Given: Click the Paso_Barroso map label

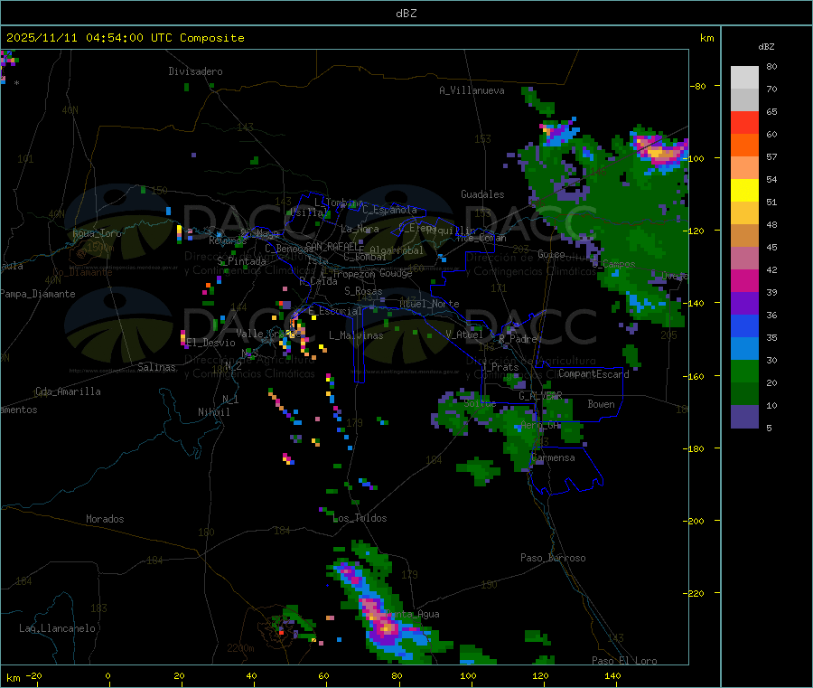Looking at the screenshot, I should point(553,558).
